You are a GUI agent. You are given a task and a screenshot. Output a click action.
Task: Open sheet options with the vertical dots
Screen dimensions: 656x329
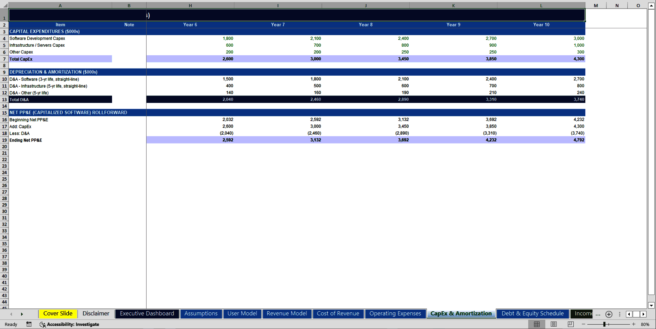point(619,314)
